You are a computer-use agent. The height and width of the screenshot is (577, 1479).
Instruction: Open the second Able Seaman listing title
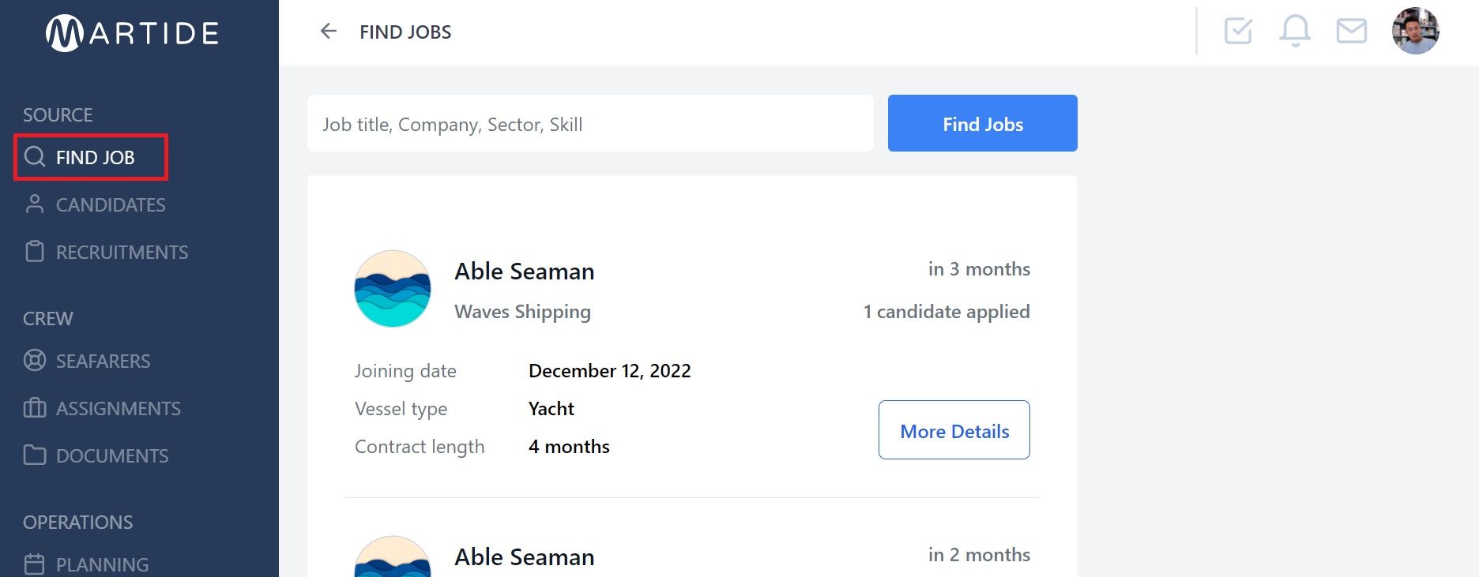[525, 556]
